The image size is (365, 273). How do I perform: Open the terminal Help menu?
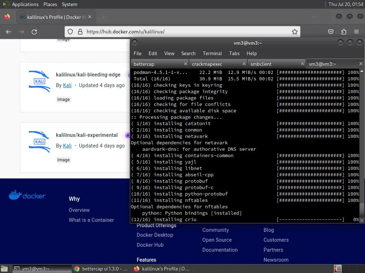coord(252,53)
